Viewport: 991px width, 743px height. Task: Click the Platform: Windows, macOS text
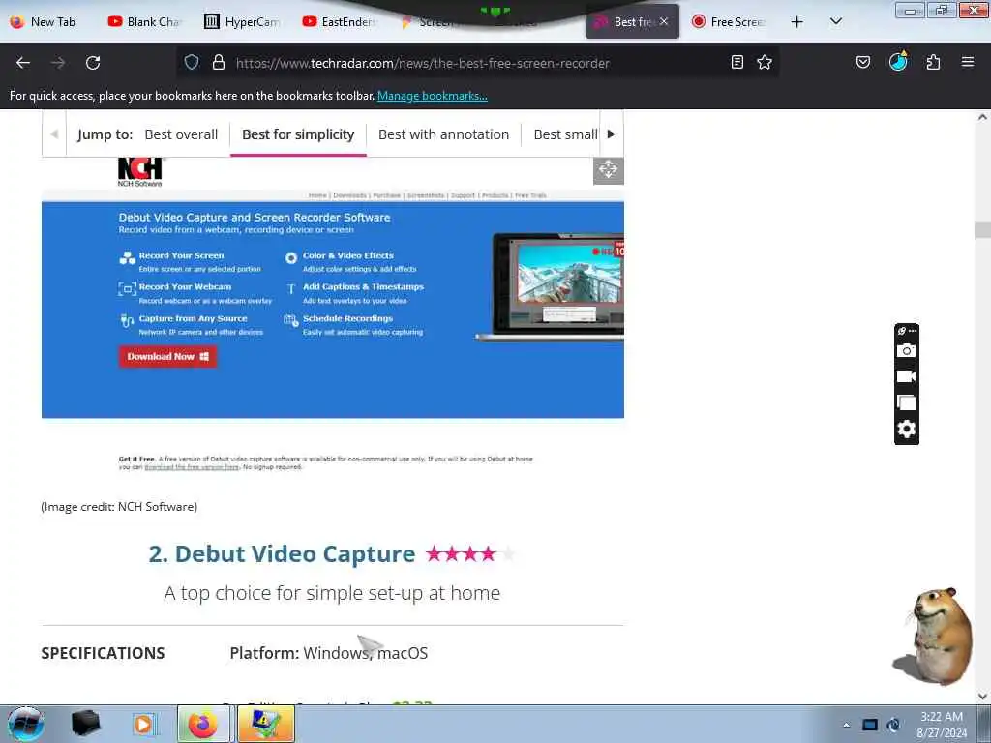pos(329,653)
